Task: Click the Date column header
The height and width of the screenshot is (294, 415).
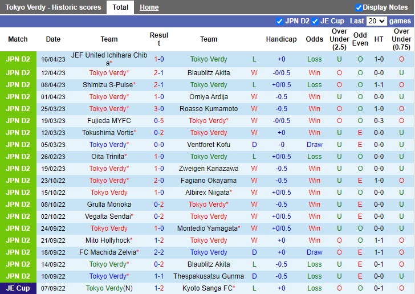Action: (x=53, y=39)
